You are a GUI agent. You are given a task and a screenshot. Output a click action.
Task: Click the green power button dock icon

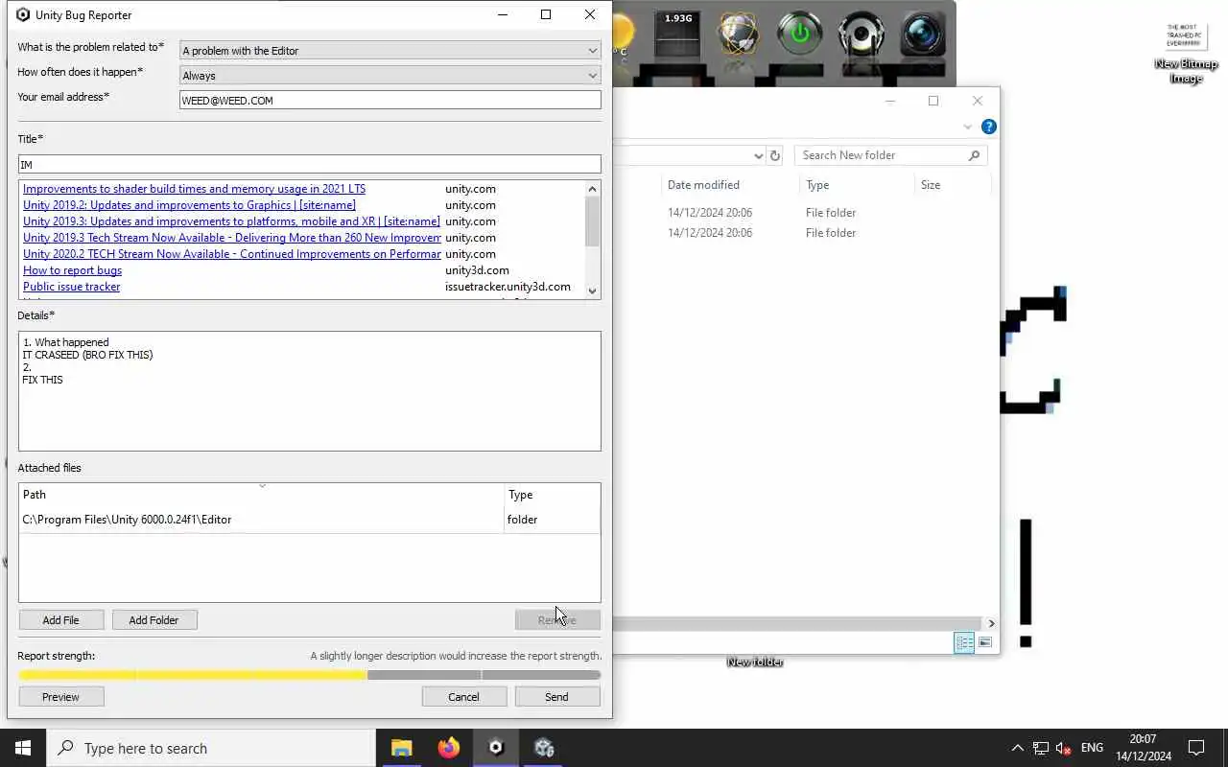[800, 34]
